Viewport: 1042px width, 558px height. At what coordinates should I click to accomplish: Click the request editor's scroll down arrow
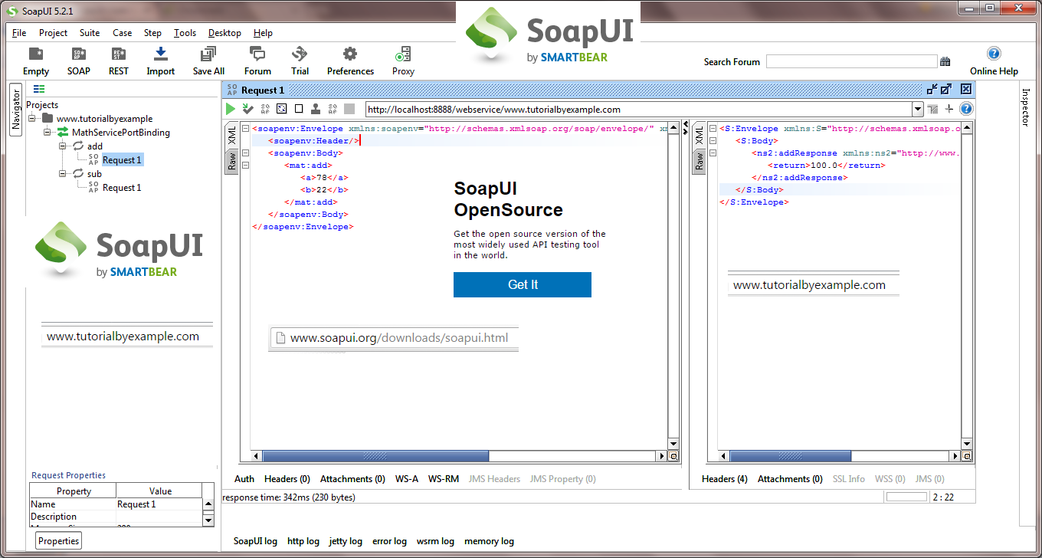point(674,444)
